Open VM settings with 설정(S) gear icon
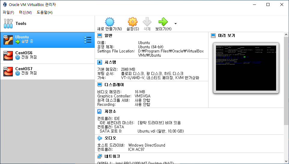 132,22
